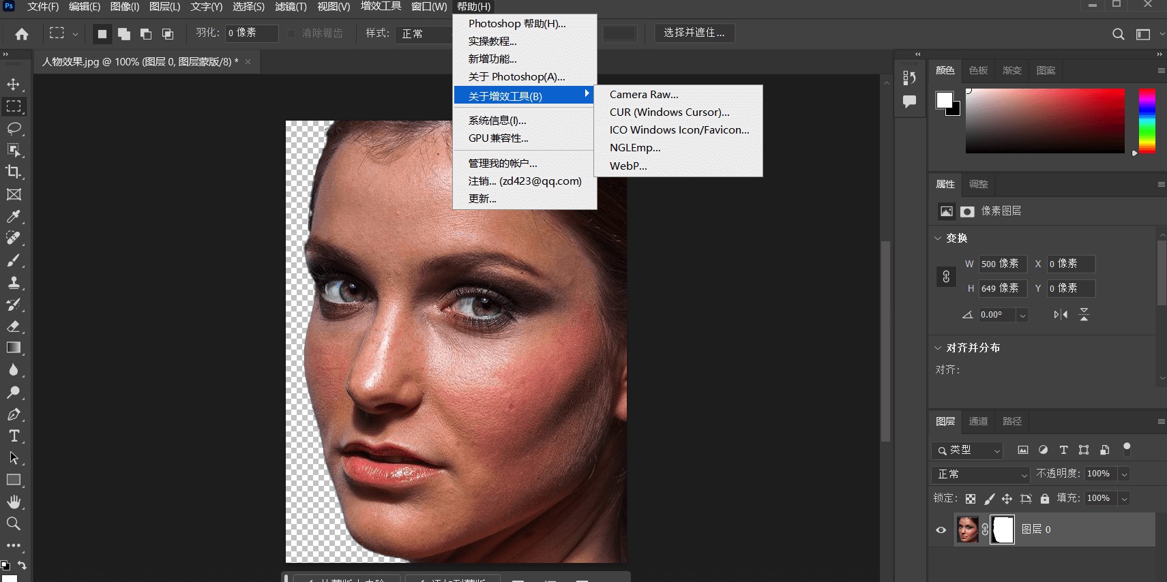Select the Dodge tool
Screen dimensions: 1167x582
pos(14,392)
